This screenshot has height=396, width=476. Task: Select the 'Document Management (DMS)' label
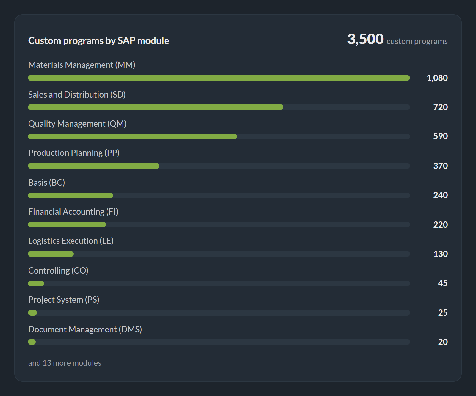85,329
